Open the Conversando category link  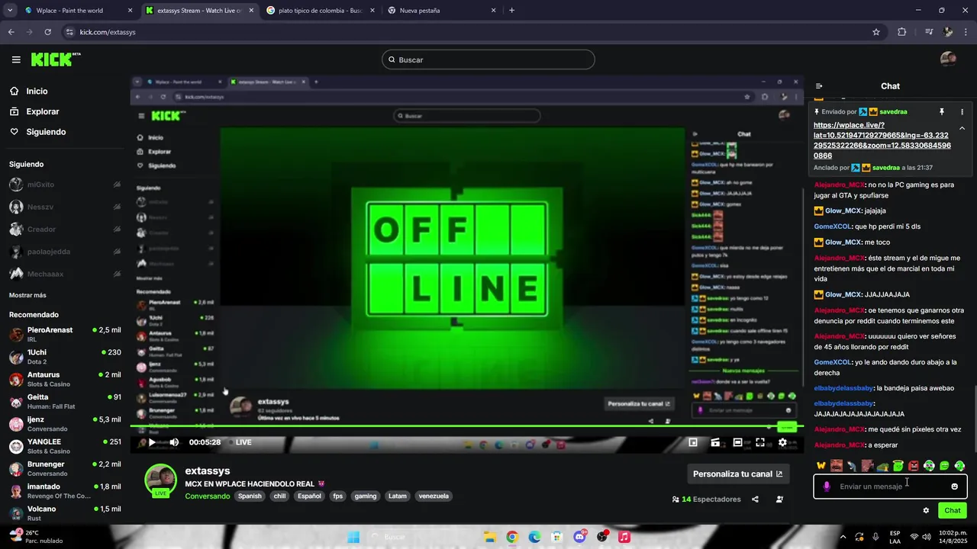pos(207,496)
